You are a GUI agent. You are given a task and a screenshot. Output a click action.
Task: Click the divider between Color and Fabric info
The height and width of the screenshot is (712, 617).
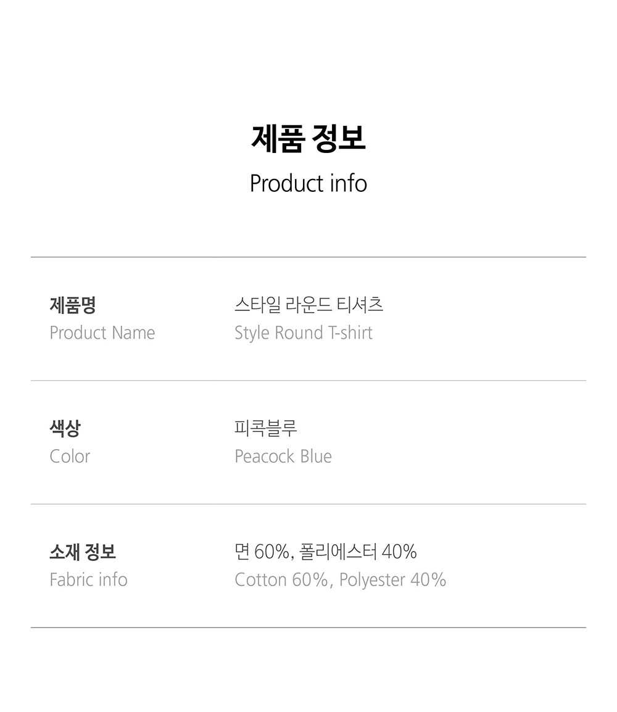[308, 504]
